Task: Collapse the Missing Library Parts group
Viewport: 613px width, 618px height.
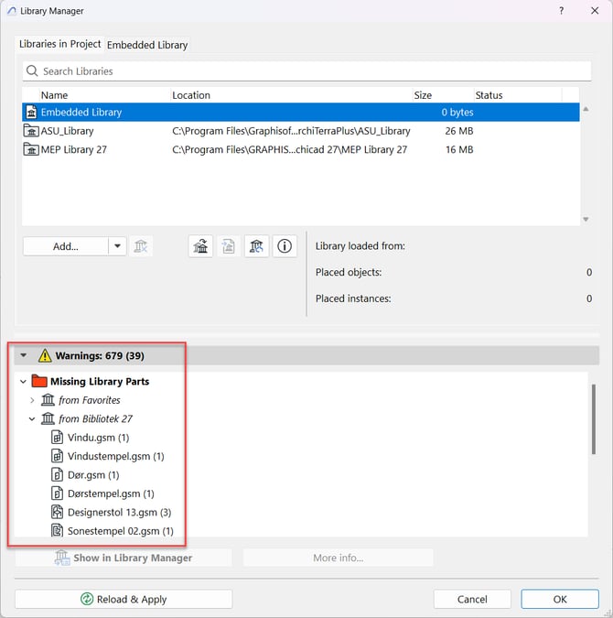Action: tap(23, 381)
